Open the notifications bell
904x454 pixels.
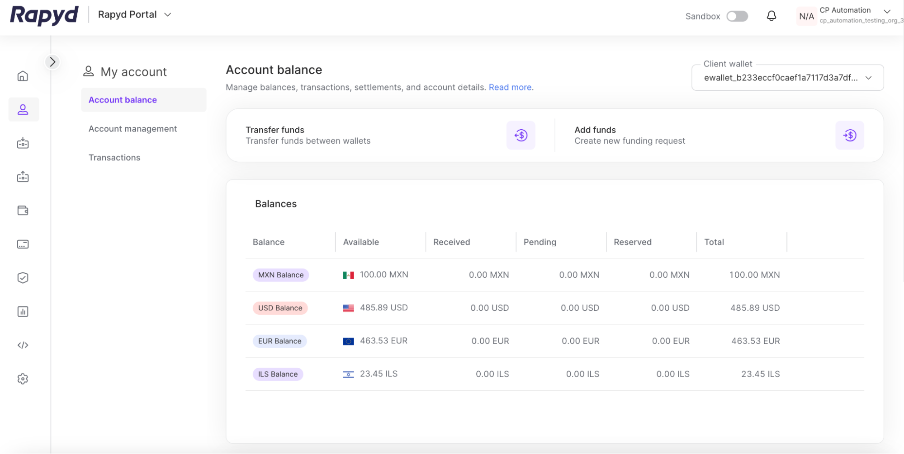[771, 16]
